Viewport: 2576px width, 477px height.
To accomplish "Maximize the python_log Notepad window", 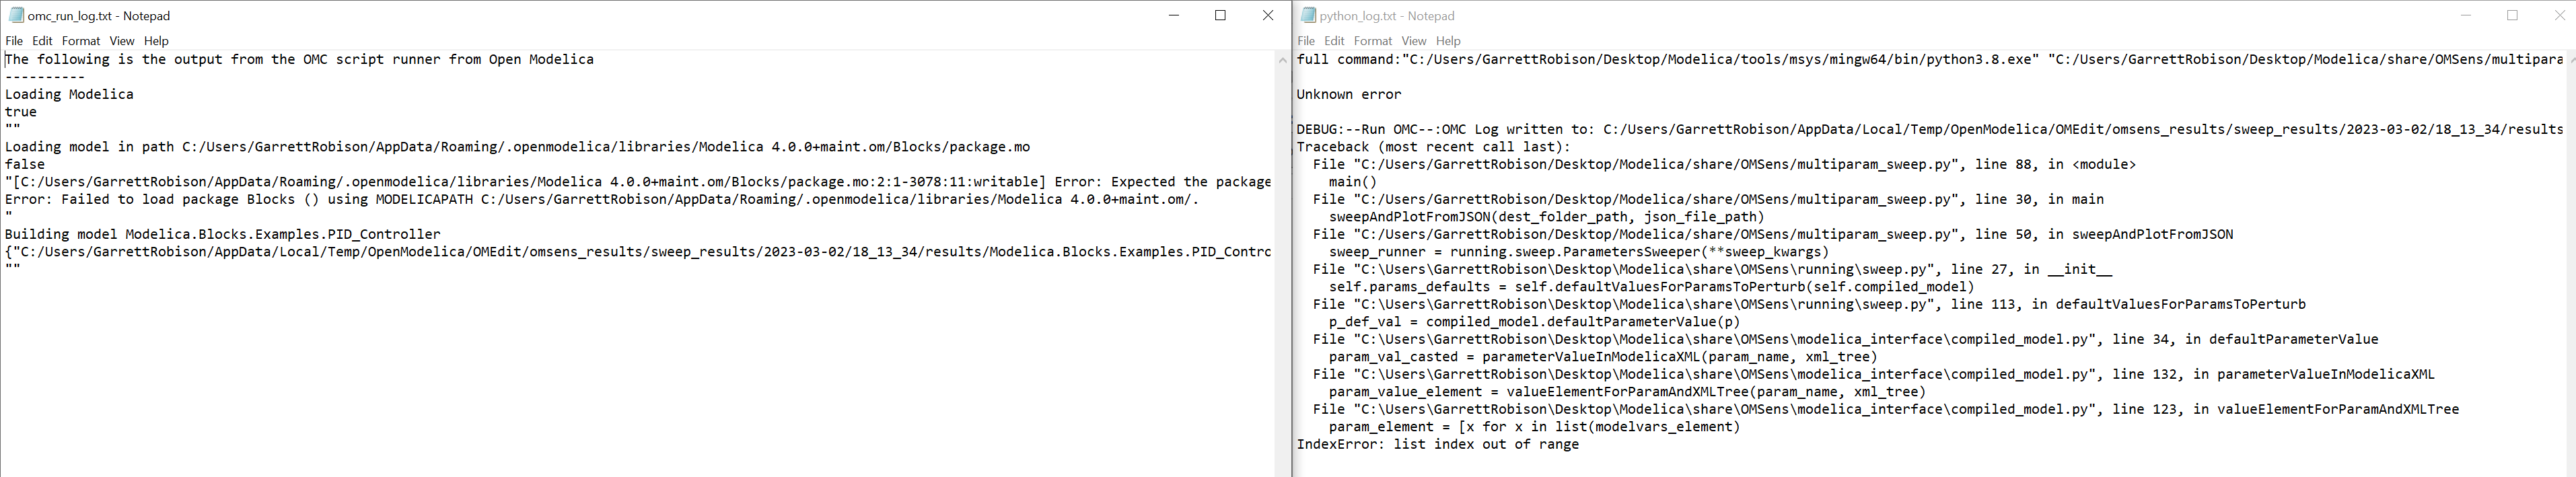I will [x=2512, y=15].
